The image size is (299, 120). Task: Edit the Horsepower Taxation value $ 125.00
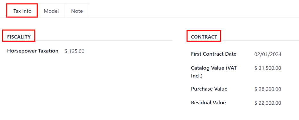[75, 51]
